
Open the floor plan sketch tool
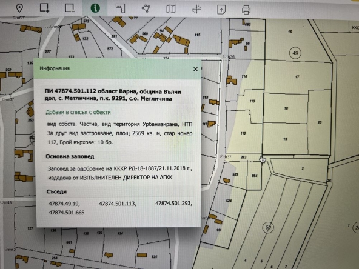[x=120, y=8]
